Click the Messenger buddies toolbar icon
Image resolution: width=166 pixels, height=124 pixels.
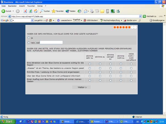pyautogui.click(x=118, y=11)
